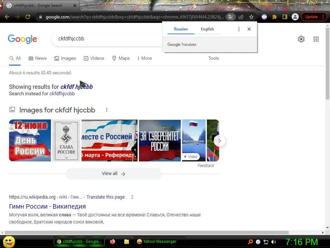Select the ckfdfhjccbb Google Search browser tab
The width and height of the screenshot is (330, 248).
pyautogui.click(x=40, y=5)
